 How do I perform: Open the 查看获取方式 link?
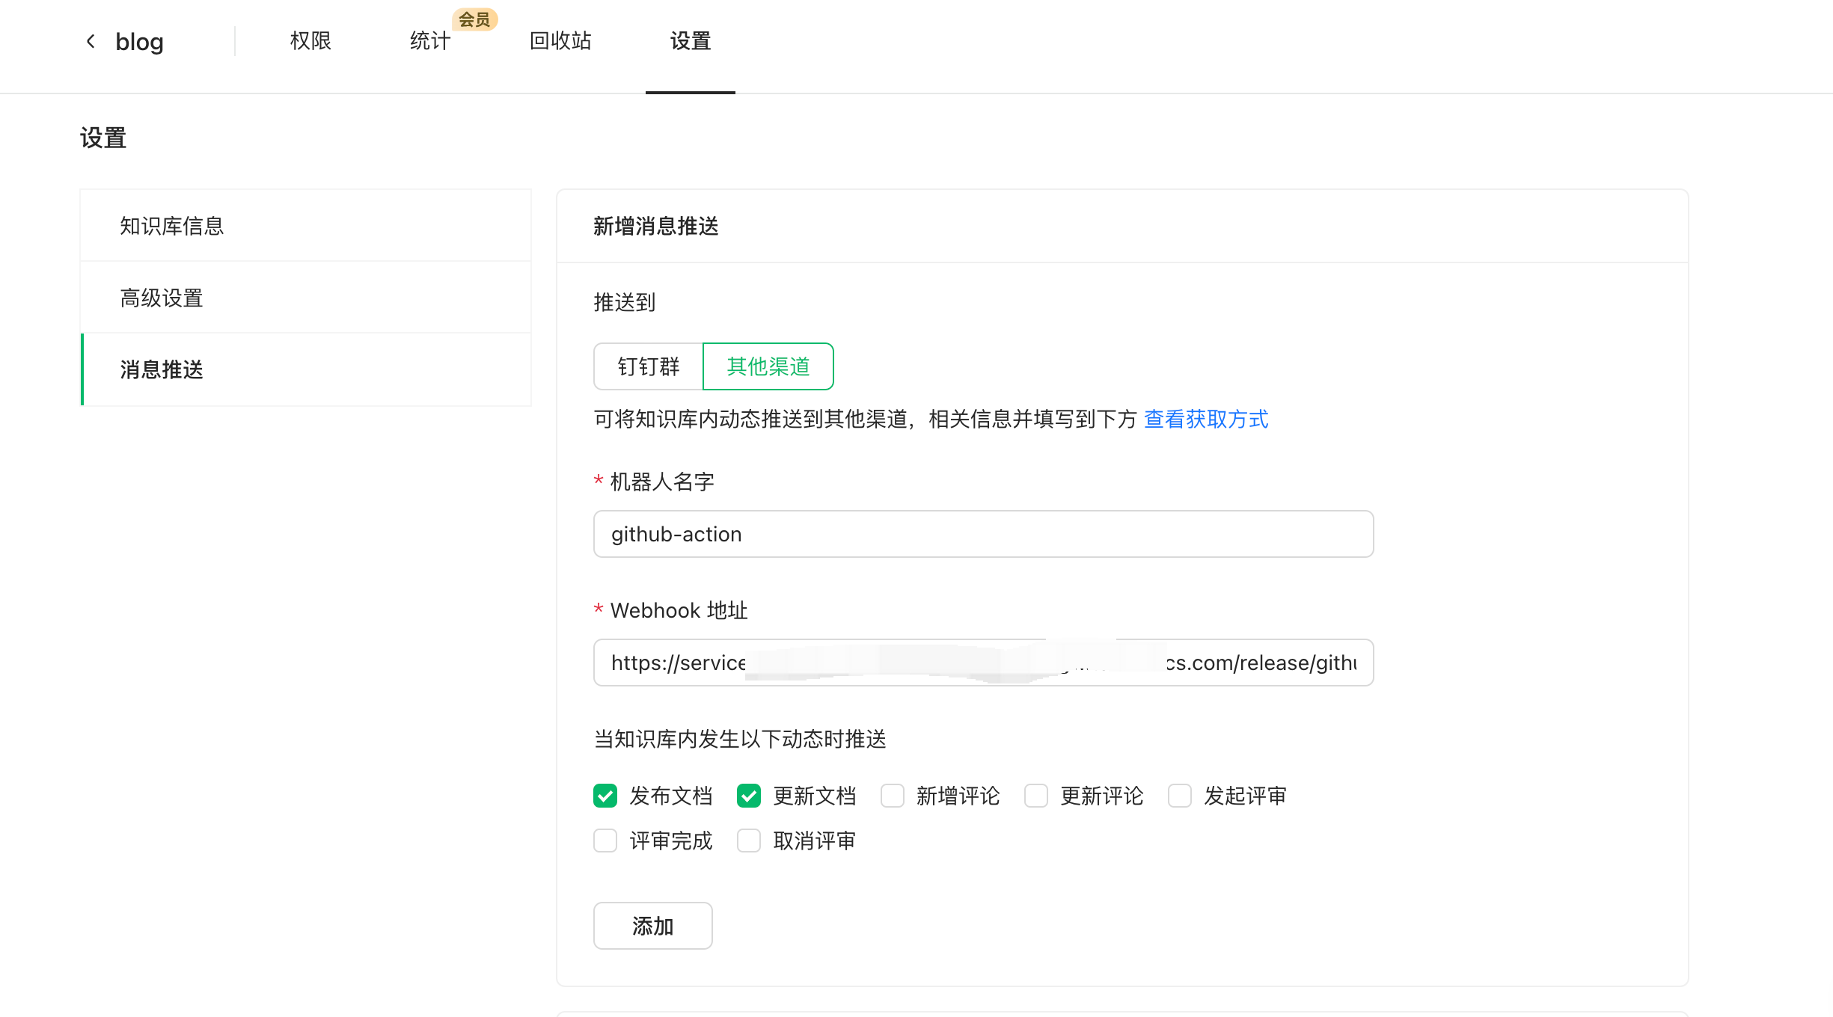click(x=1206, y=419)
